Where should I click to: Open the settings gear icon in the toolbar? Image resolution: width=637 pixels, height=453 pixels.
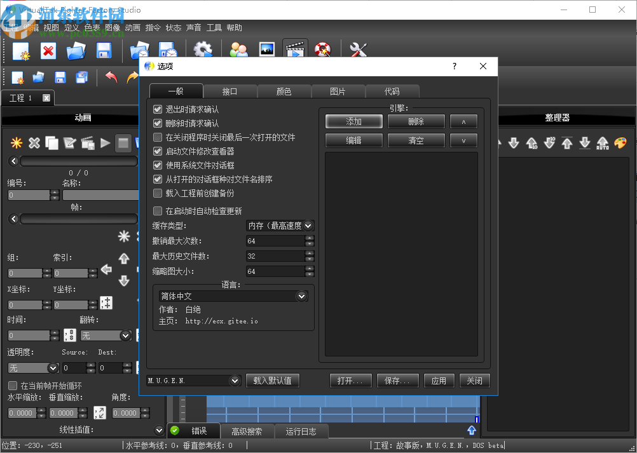pyautogui.click(x=203, y=49)
